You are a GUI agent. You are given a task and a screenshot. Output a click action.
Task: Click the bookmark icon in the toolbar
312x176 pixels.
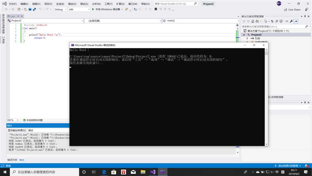click(156, 9)
